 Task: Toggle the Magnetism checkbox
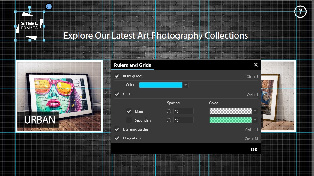tap(117, 138)
